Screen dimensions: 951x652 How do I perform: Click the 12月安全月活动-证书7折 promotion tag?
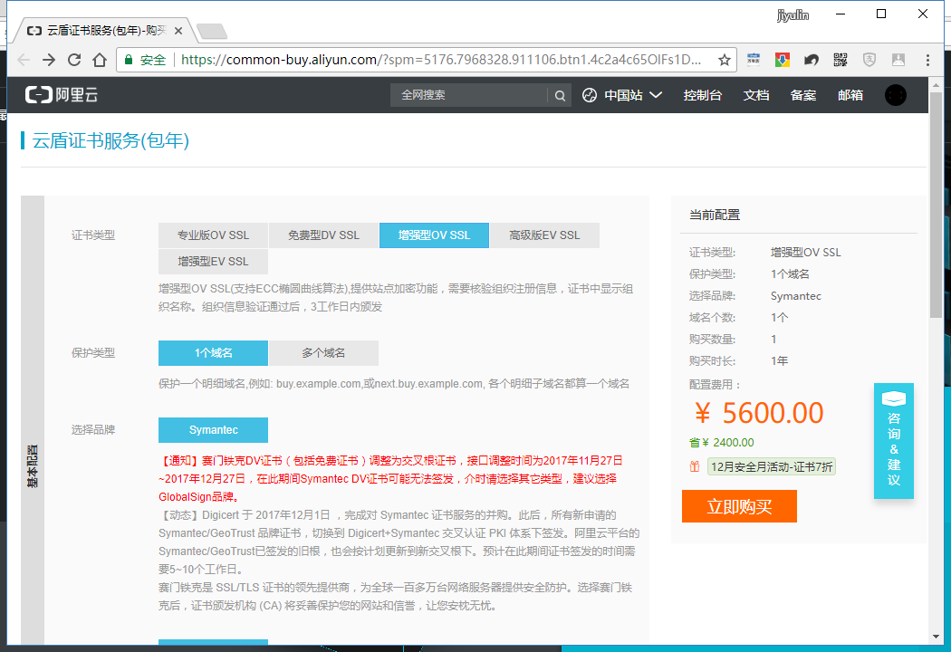772,466
